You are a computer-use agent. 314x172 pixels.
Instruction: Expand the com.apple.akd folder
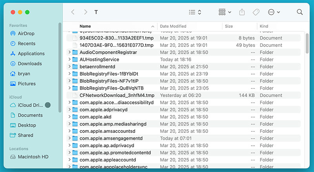[x=69, y=117]
